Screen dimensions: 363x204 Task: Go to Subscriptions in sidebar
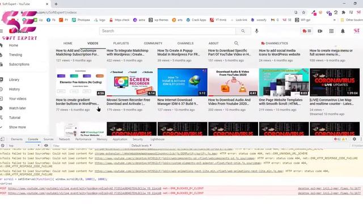point(19,64)
